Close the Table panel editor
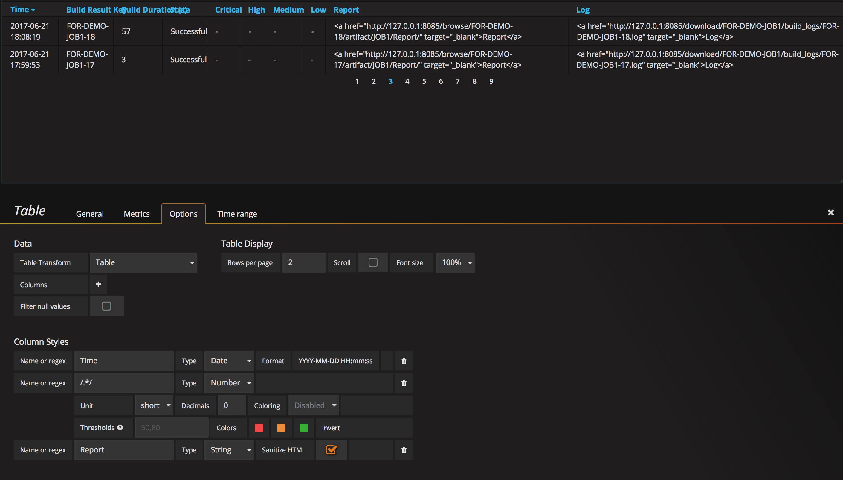843x480 pixels. point(831,212)
